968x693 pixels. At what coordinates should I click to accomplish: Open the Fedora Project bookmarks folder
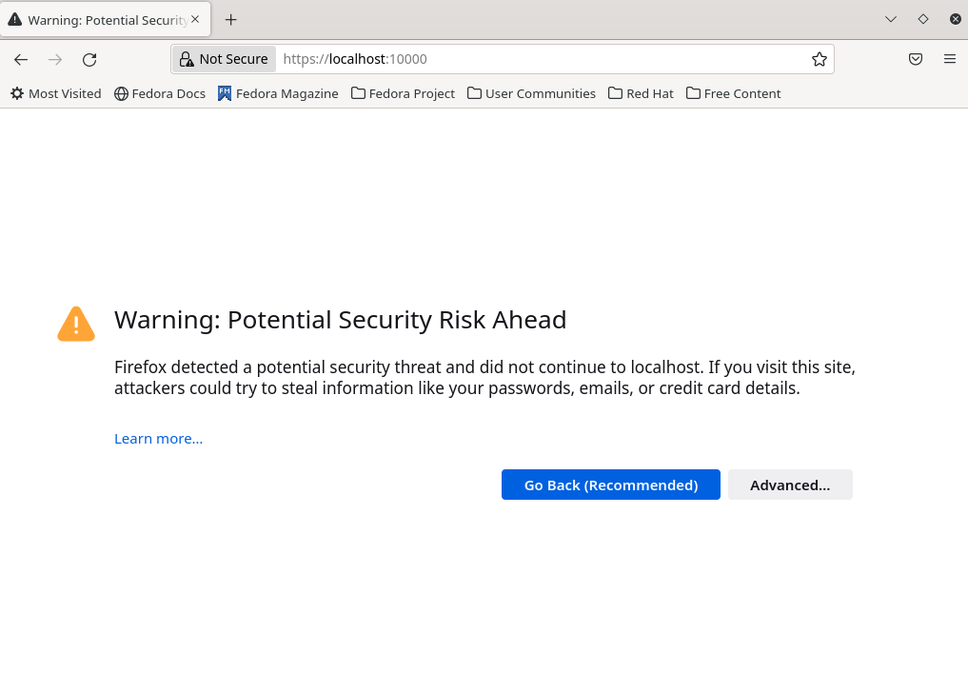pyautogui.click(x=403, y=93)
